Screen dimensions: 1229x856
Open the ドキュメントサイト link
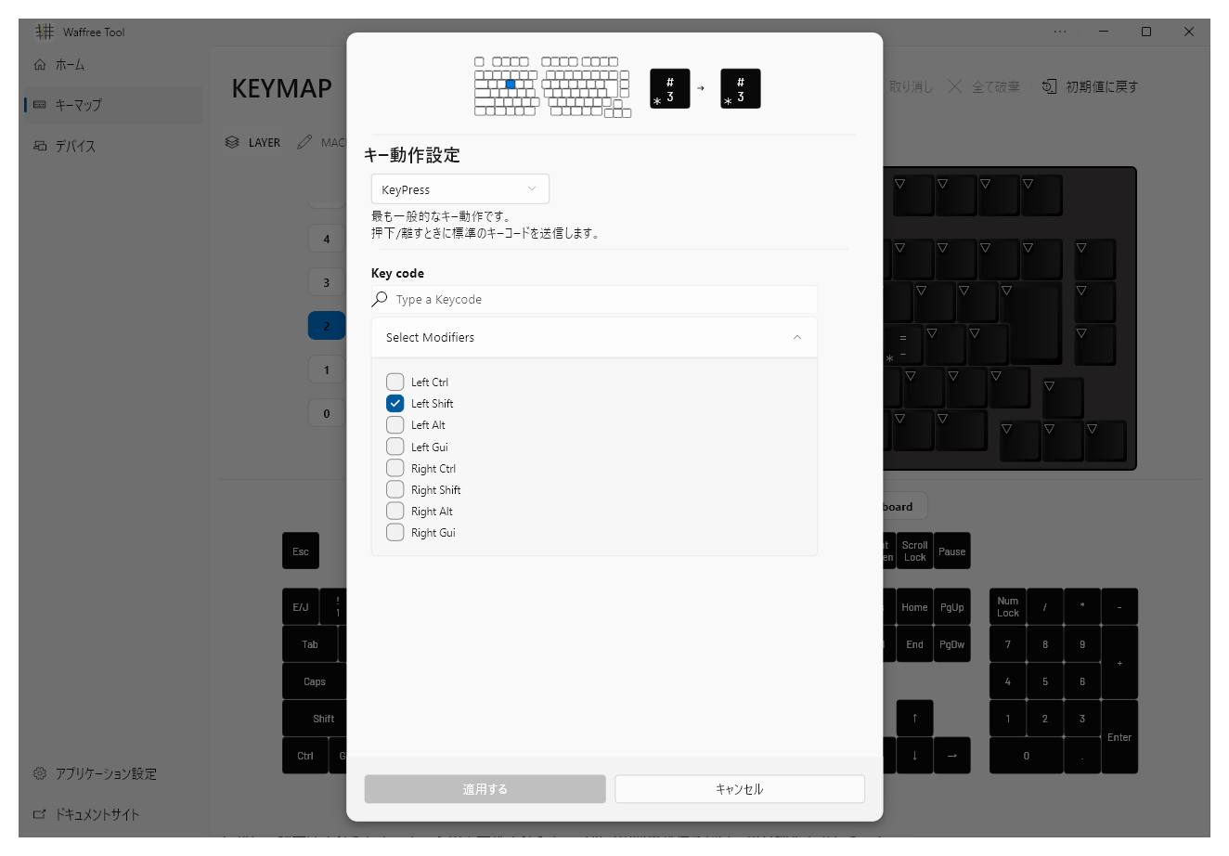(x=111, y=814)
